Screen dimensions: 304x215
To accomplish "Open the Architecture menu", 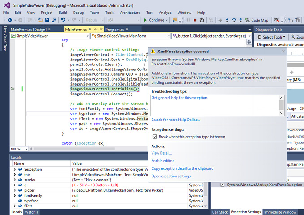I will coord(130,13).
